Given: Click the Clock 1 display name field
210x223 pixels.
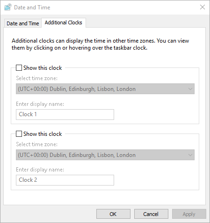Looking at the screenshot, I should tap(65, 114).
